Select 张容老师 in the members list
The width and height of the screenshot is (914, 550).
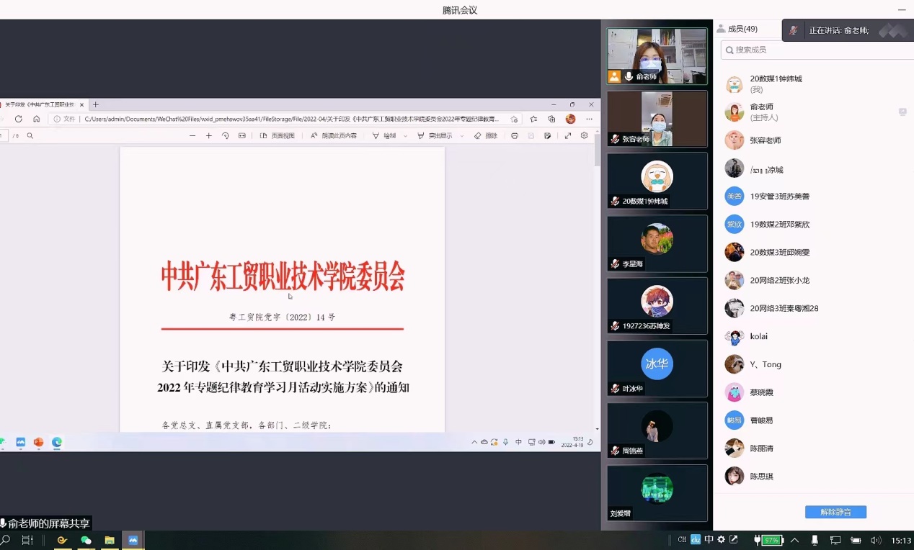766,140
